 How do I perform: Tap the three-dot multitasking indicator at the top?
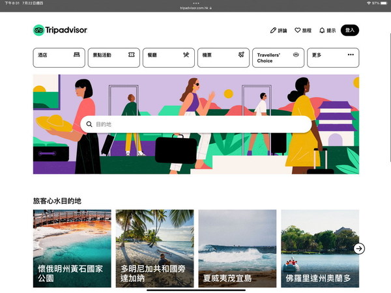coord(196,3)
